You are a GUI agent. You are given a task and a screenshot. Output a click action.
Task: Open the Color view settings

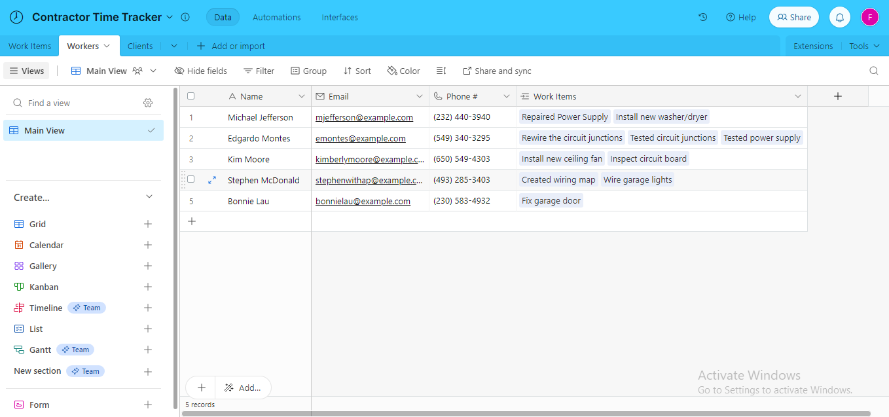click(x=403, y=70)
